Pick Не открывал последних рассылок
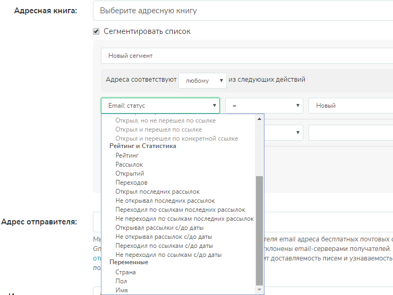Screen dimensions: 393x295 click(x=165, y=201)
